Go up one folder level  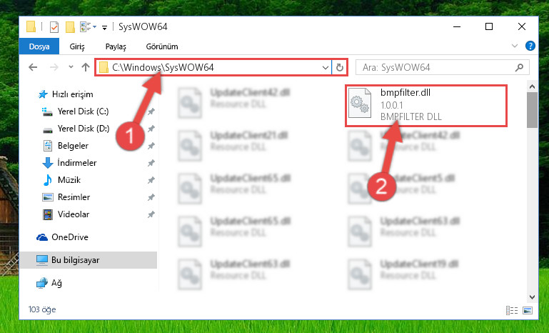[86, 67]
